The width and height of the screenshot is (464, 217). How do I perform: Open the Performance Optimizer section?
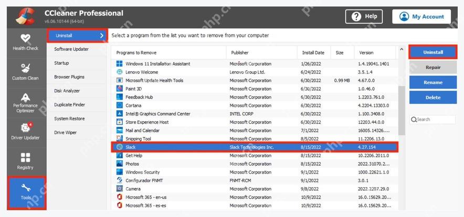[25, 102]
